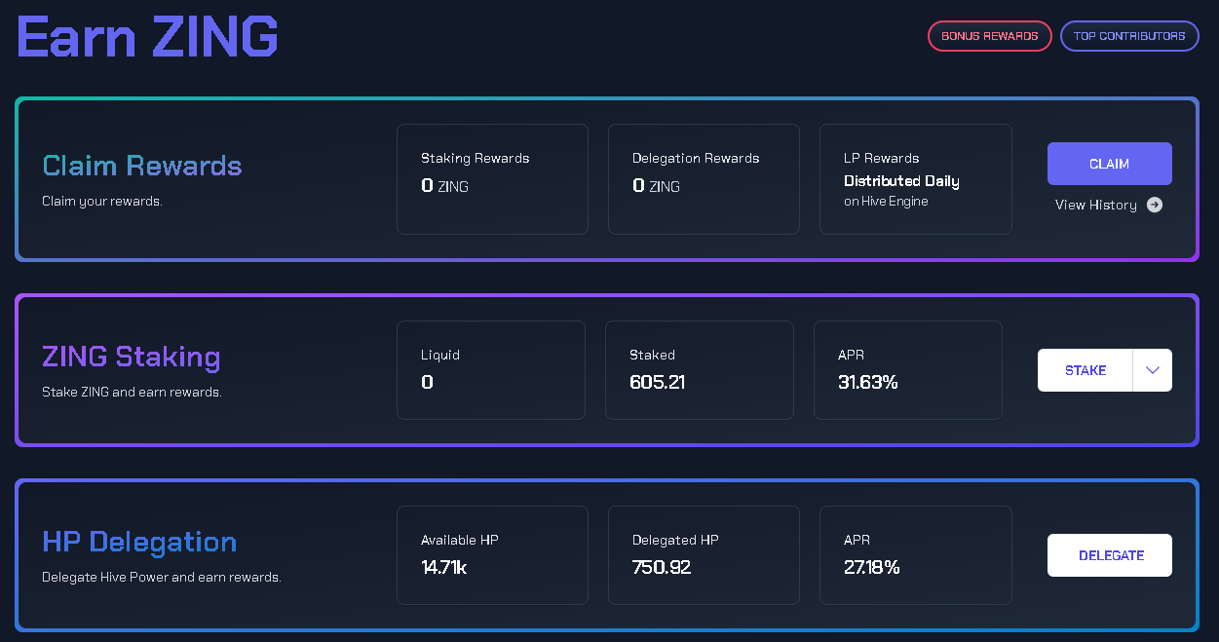Click the arrow icon beside View History
The width and height of the screenshot is (1219, 642).
(1155, 205)
